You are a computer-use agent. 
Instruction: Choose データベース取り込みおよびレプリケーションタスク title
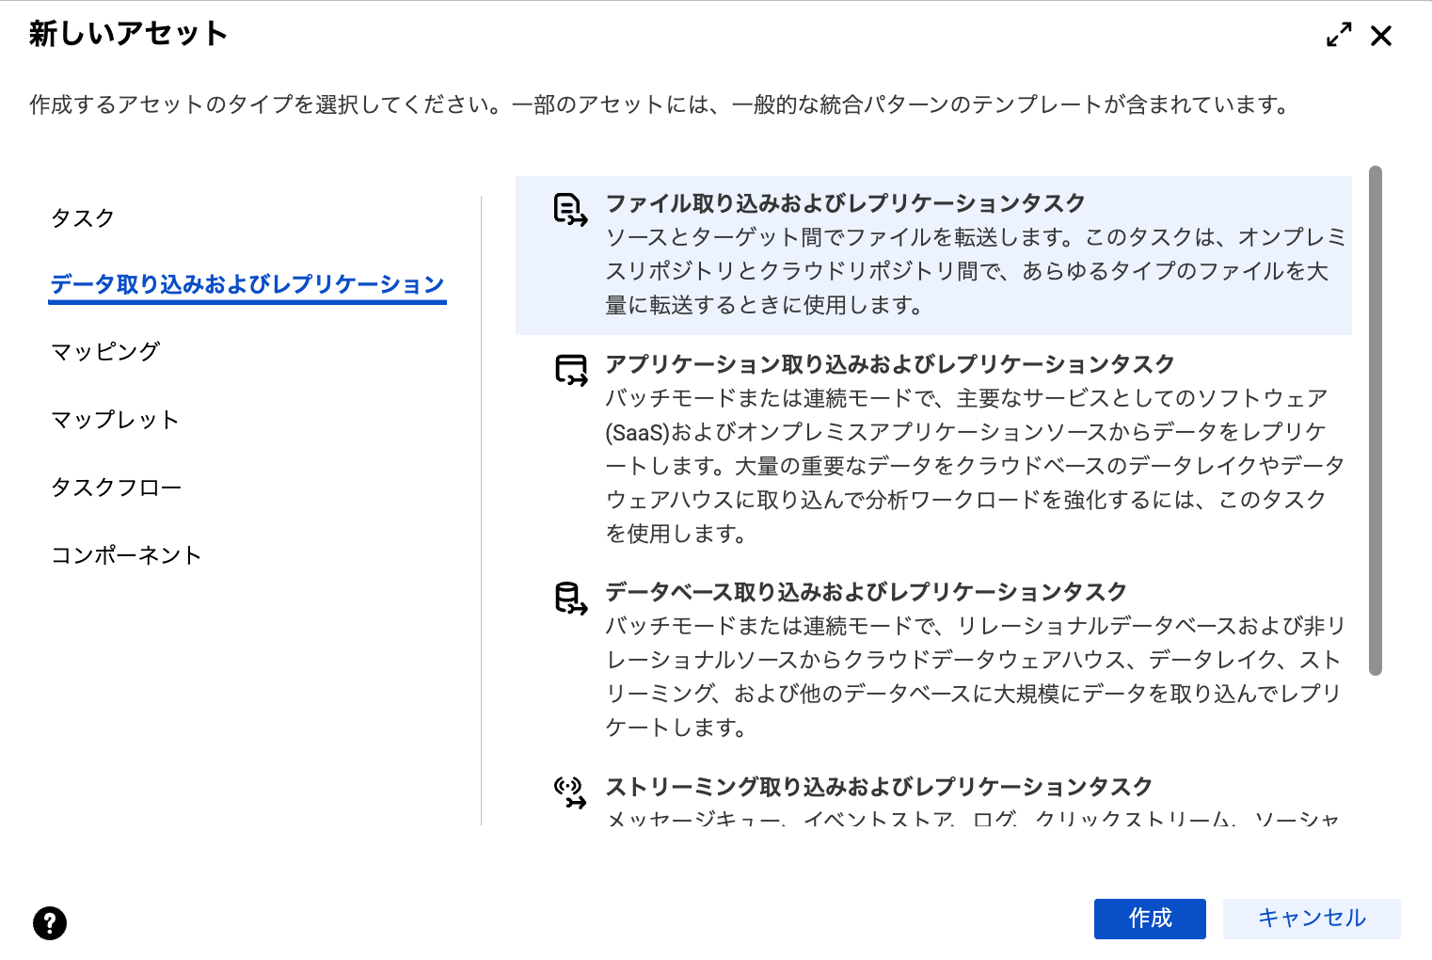pos(866,592)
